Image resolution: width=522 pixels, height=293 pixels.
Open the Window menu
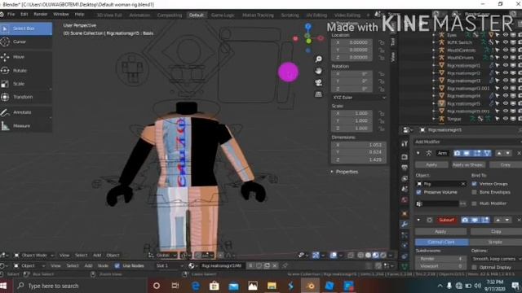61,15
